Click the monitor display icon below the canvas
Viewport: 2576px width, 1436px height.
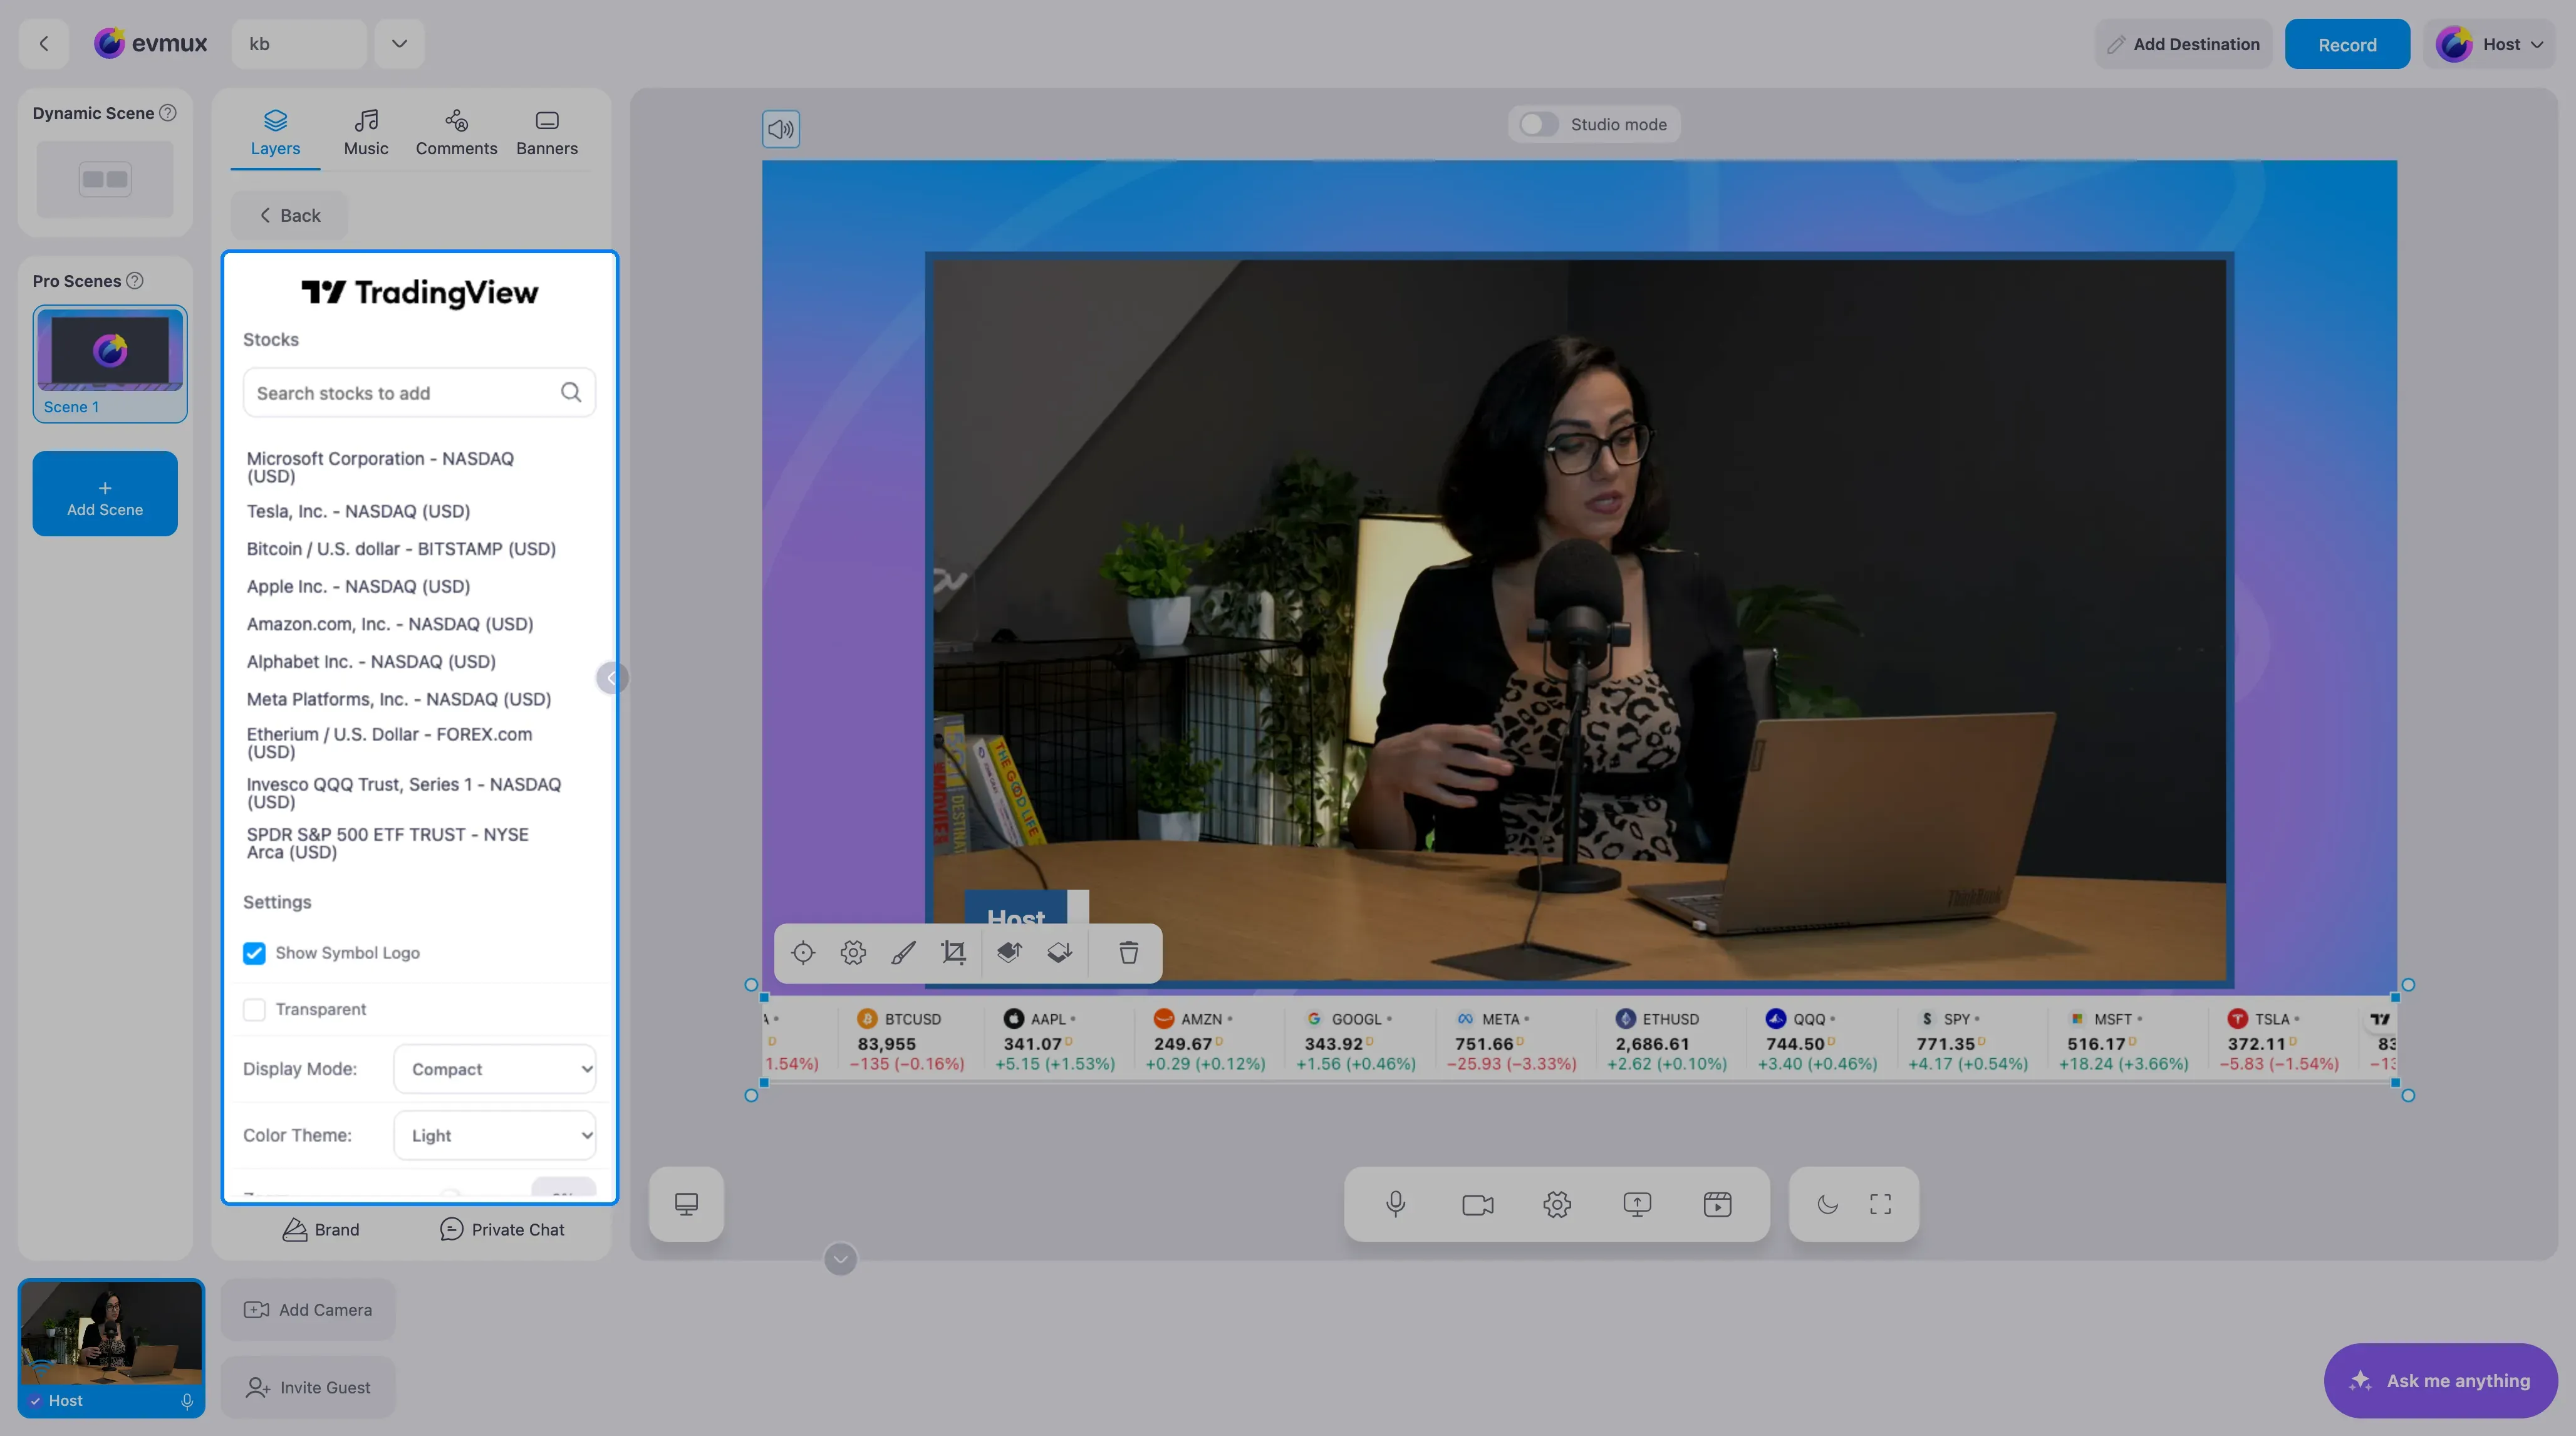click(686, 1204)
